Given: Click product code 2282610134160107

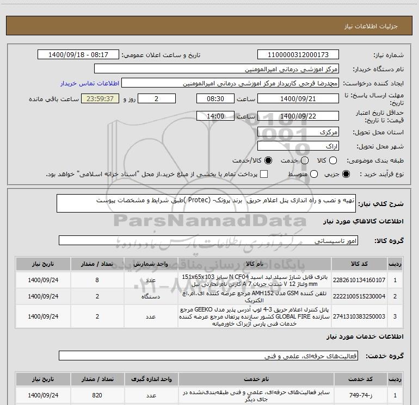Looking at the screenshot, I should pos(359,280).
